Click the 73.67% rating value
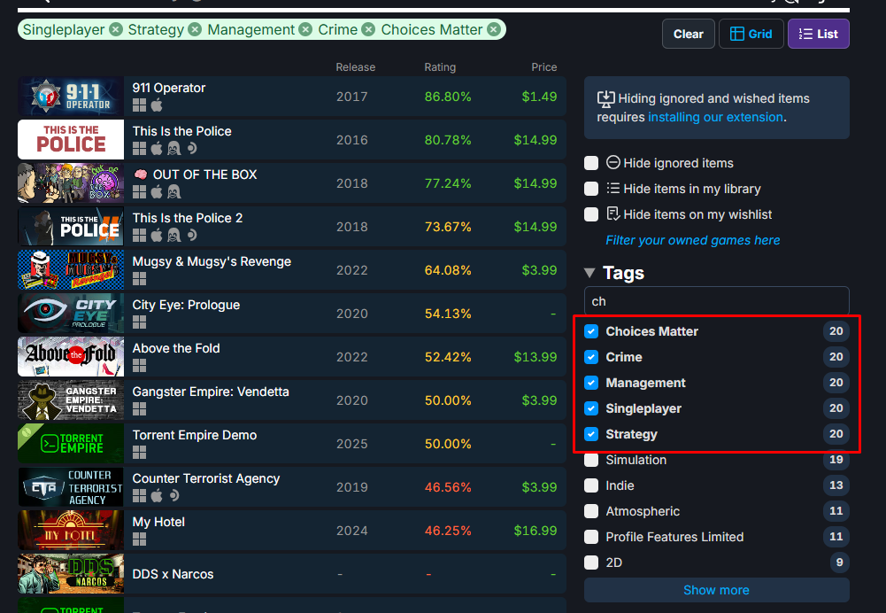The height and width of the screenshot is (613, 886). 448,227
